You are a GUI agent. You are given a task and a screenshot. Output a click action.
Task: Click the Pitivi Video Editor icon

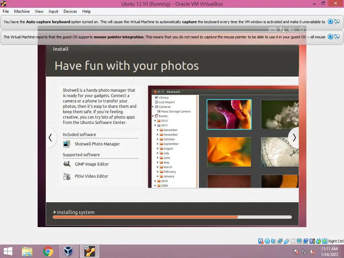point(67,176)
